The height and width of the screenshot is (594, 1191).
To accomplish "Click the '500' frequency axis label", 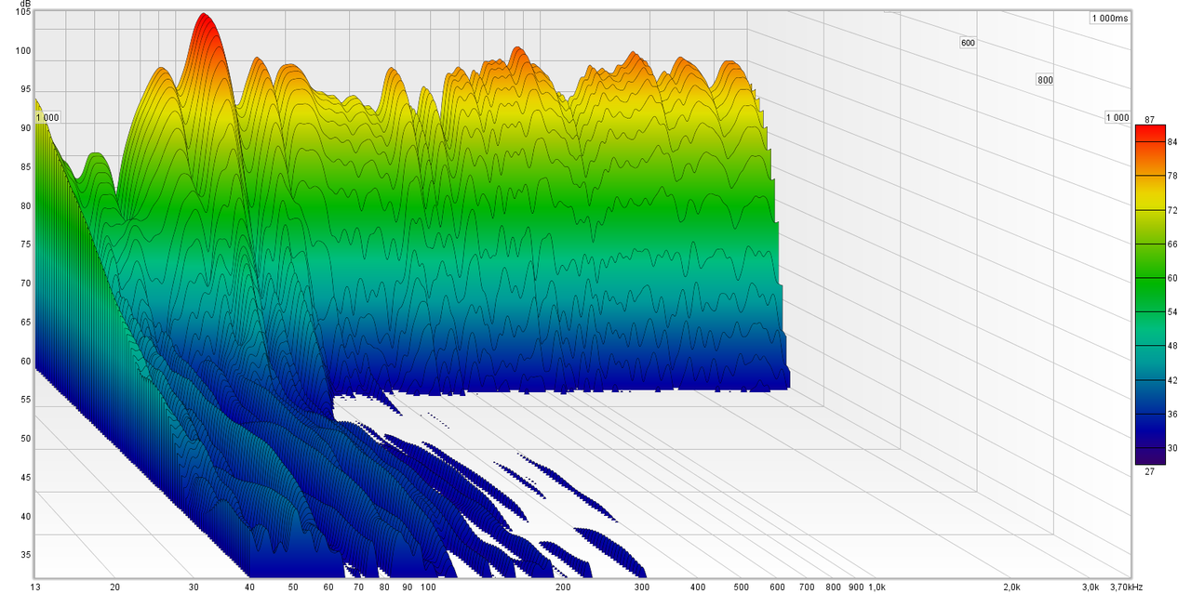I will pyautogui.click(x=741, y=587).
